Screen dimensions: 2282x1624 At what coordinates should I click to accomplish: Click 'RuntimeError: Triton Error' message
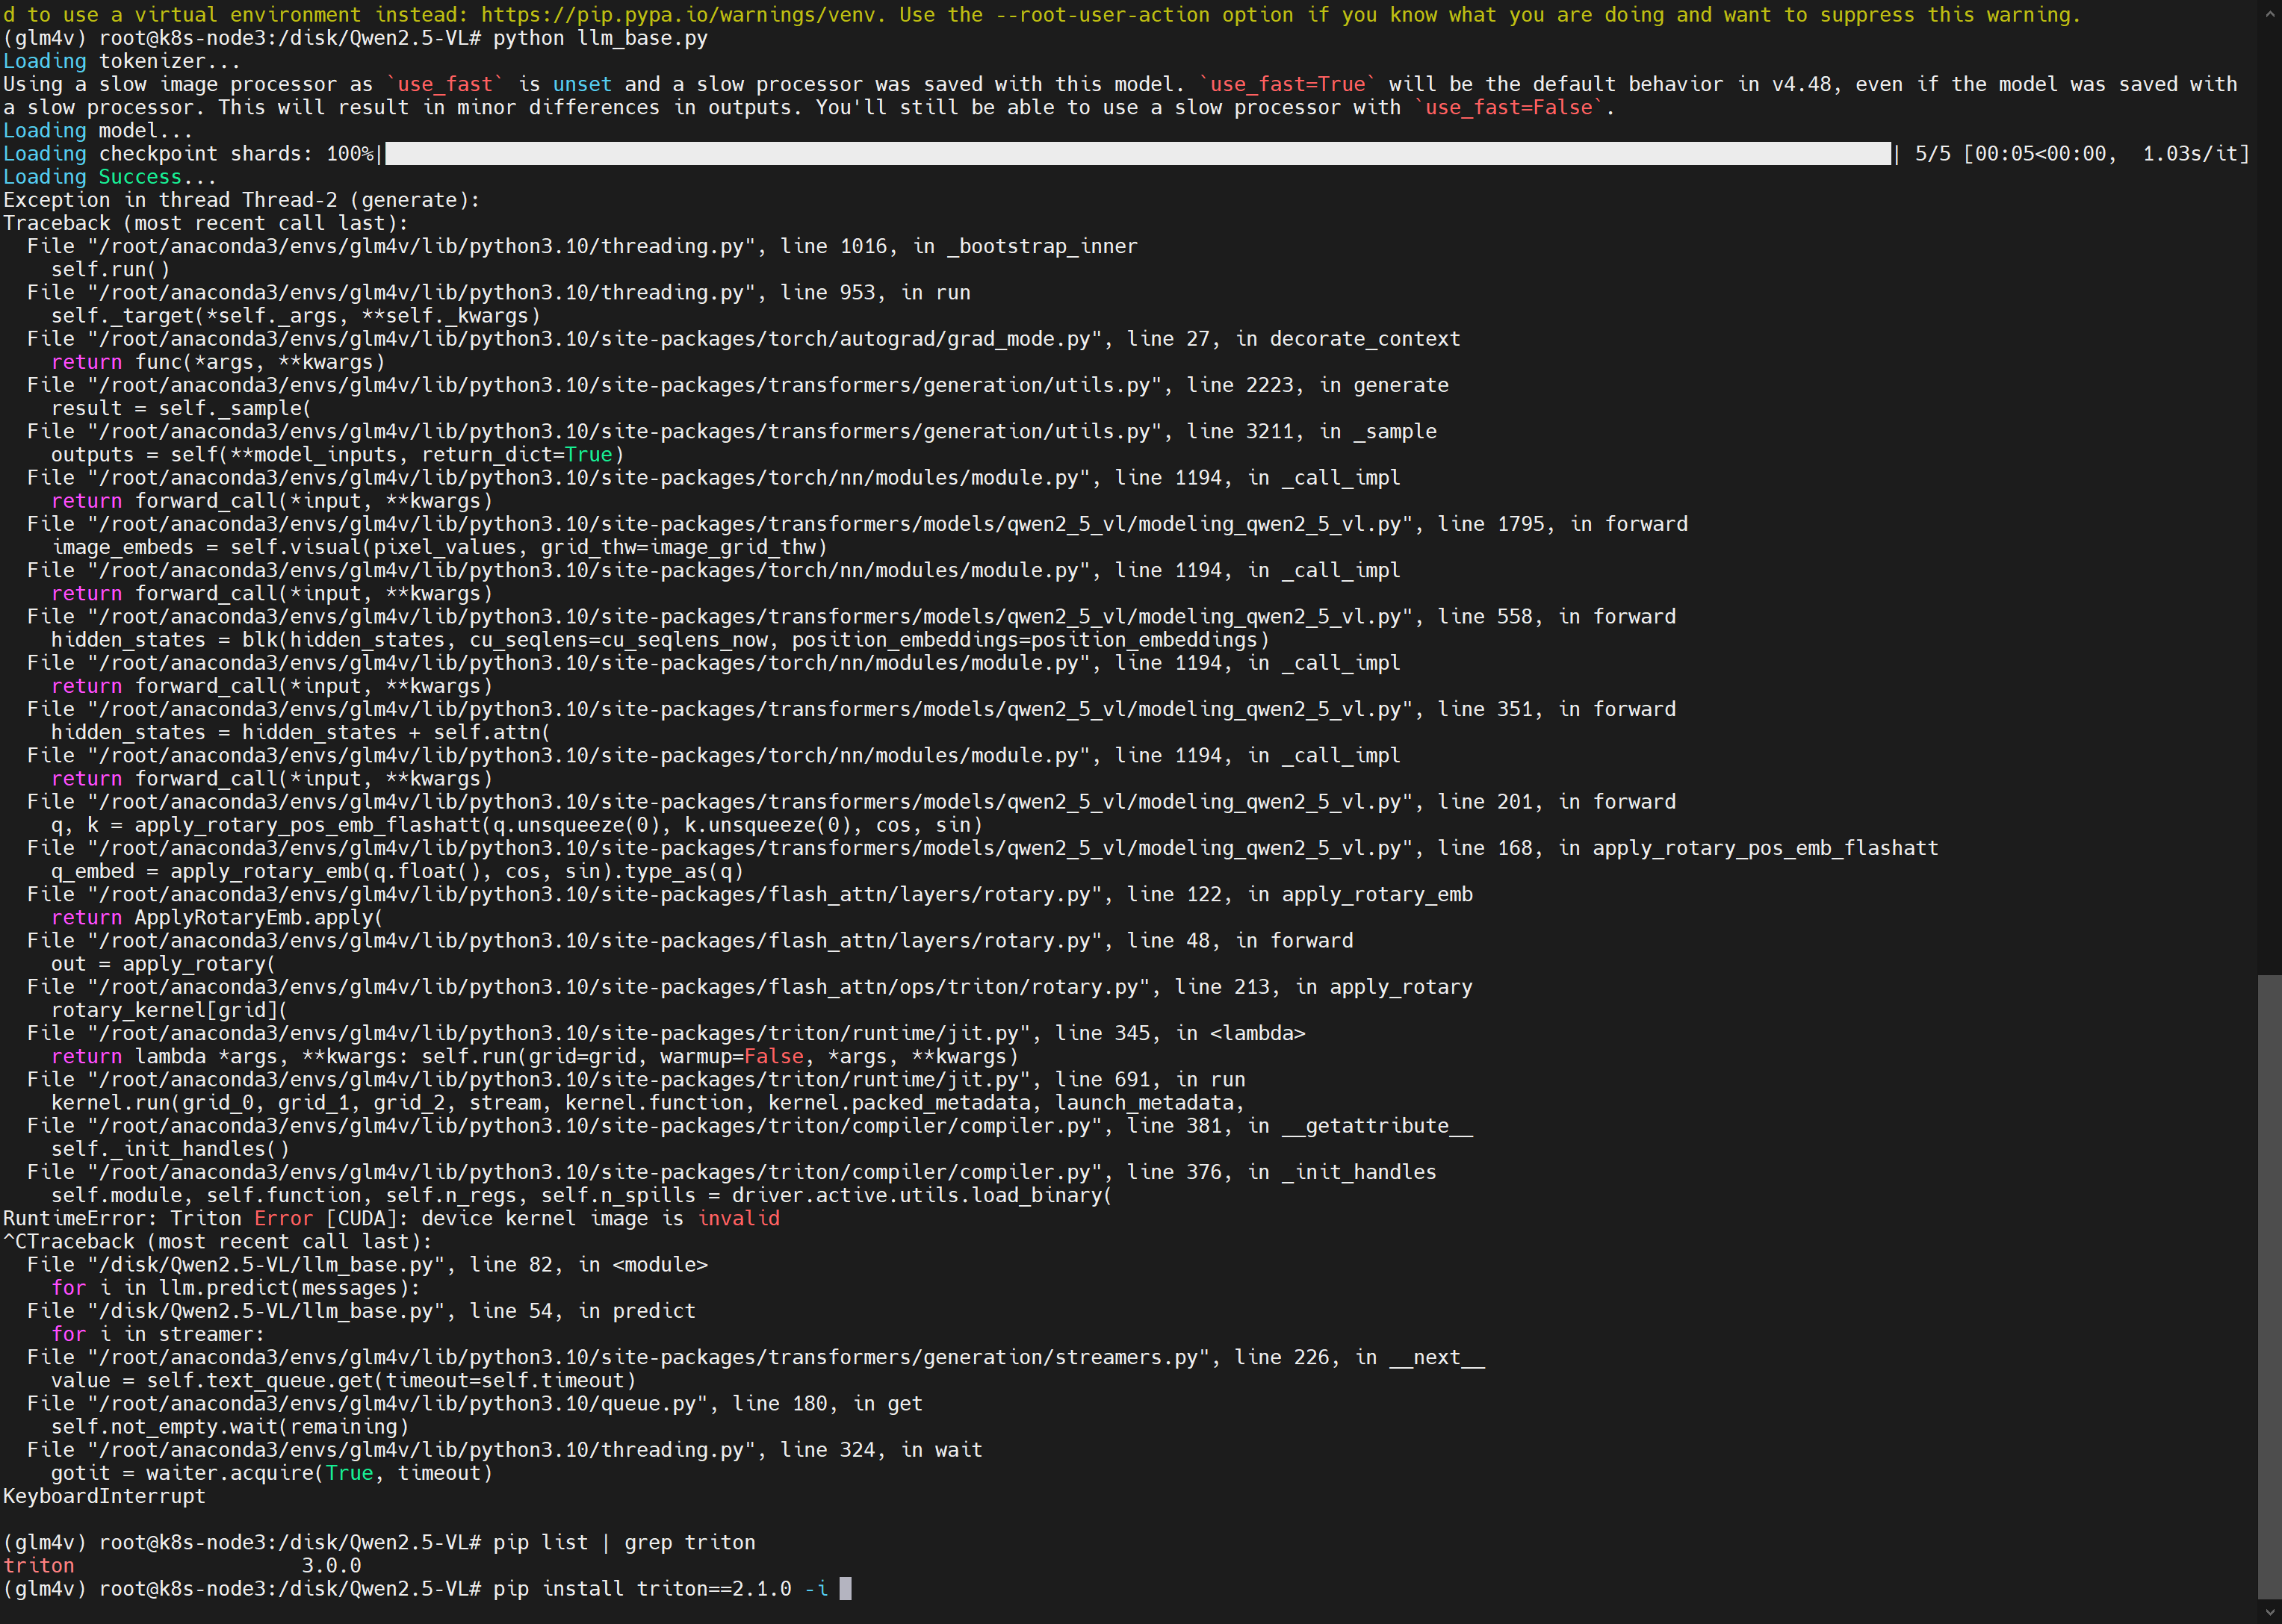(x=158, y=1219)
